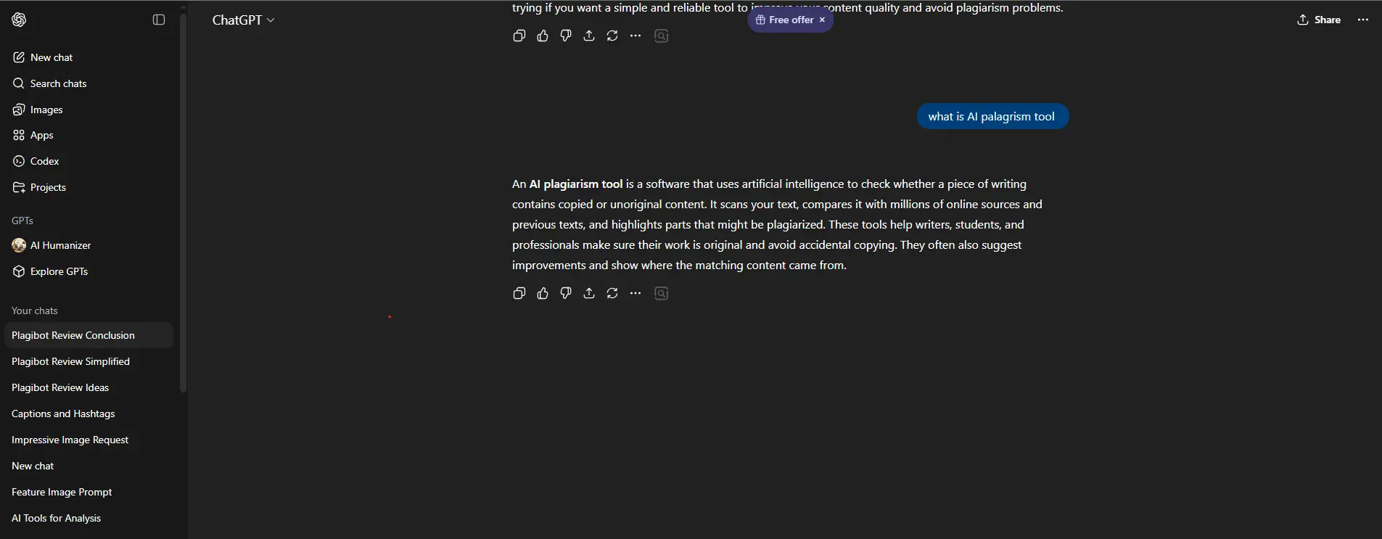Open the New chat entry in chat history
This screenshot has width=1382, height=539.
pyautogui.click(x=87, y=466)
